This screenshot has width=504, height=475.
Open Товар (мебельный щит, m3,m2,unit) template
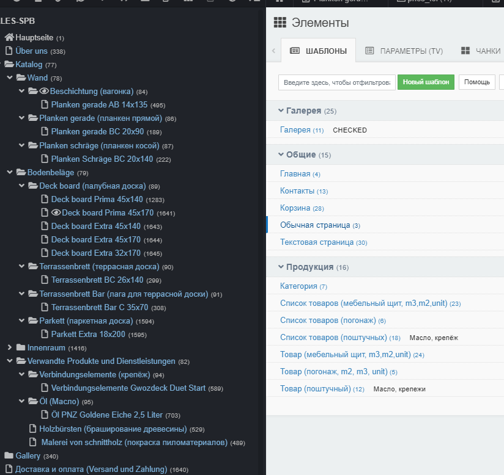pos(352,354)
